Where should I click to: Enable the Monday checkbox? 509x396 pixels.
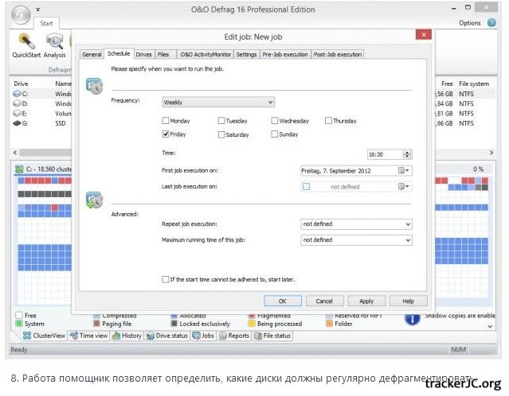pos(166,121)
